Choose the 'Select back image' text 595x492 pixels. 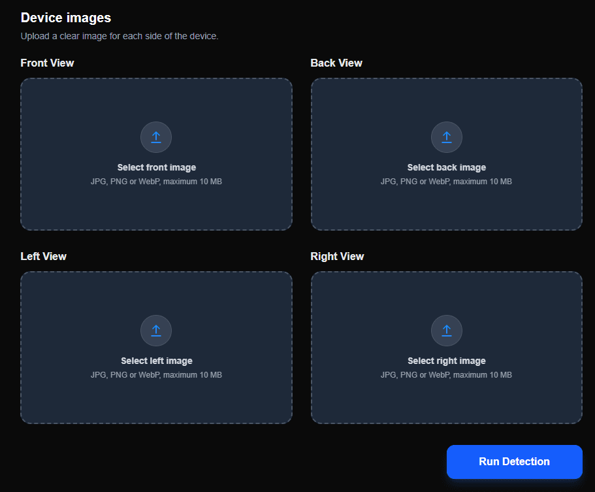[447, 167]
